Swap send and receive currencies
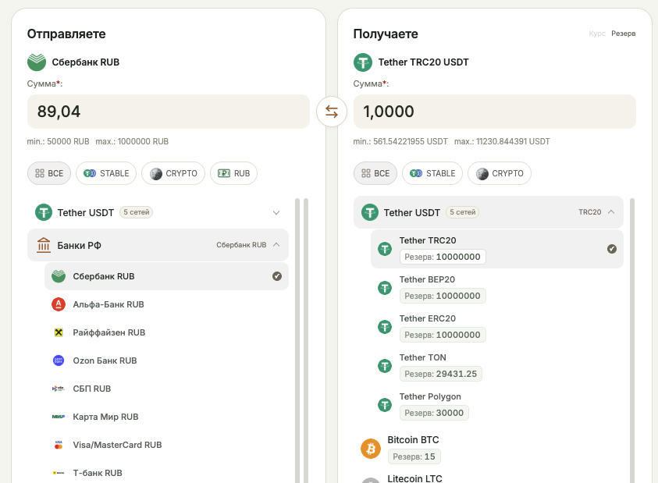Image resolution: width=658 pixels, height=483 pixels. pyautogui.click(x=332, y=112)
